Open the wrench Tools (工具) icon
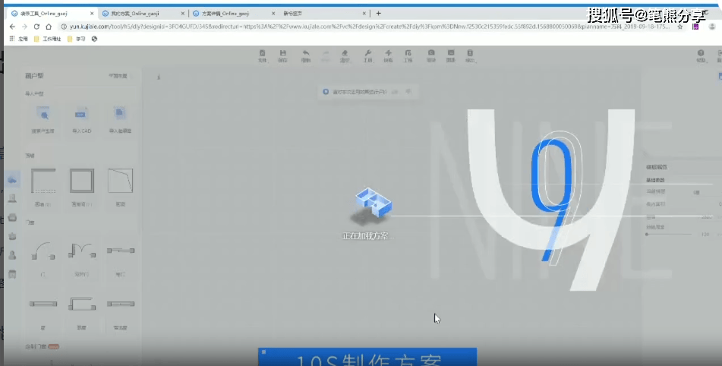 tap(367, 54)
